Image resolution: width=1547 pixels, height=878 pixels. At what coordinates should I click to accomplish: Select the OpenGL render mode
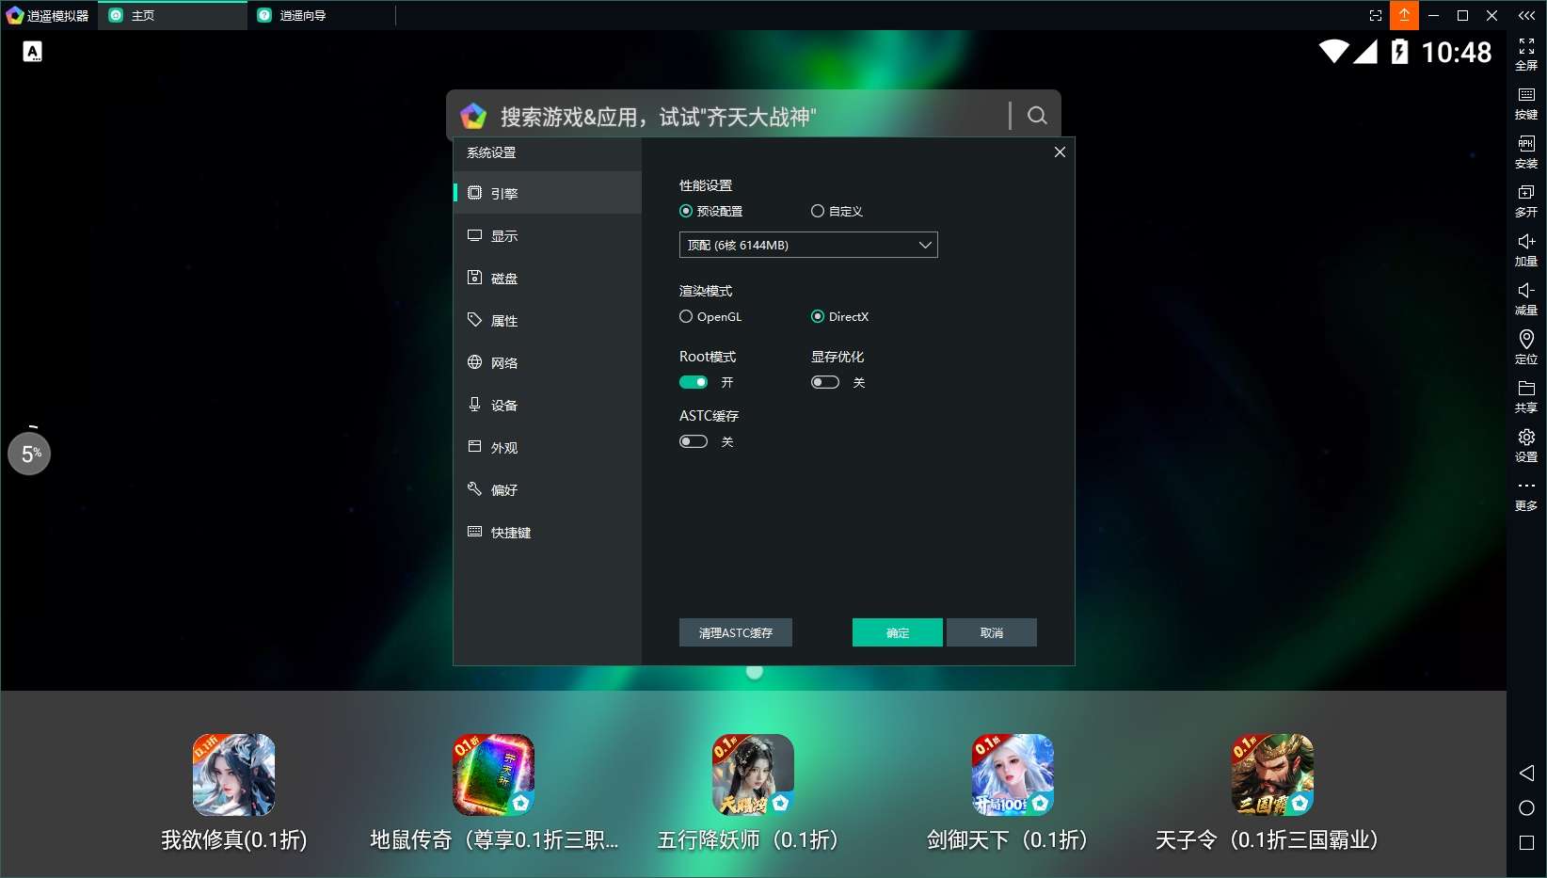686,317
